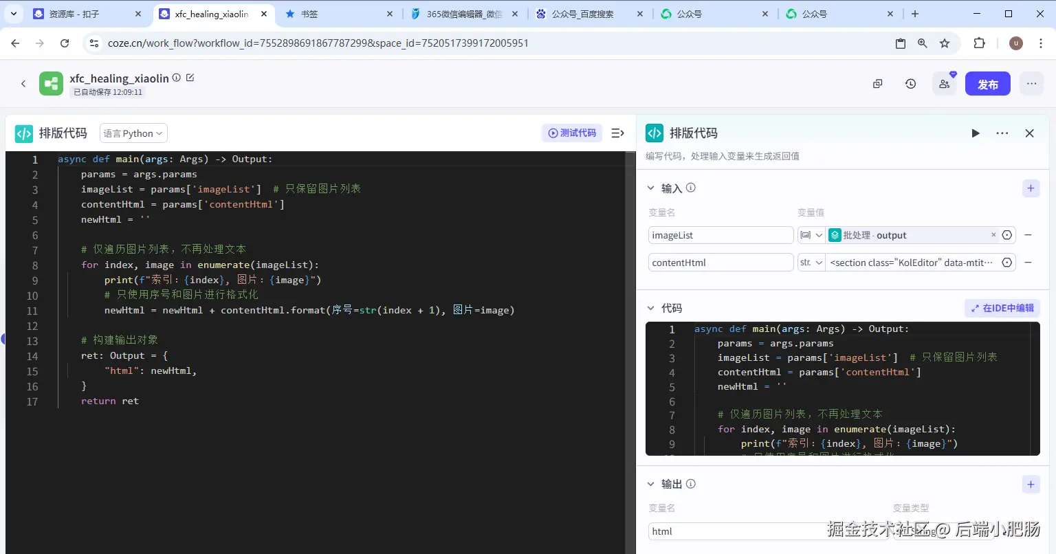
Task: Toggle the code editor side panel icon
Action: click(617, 133)
